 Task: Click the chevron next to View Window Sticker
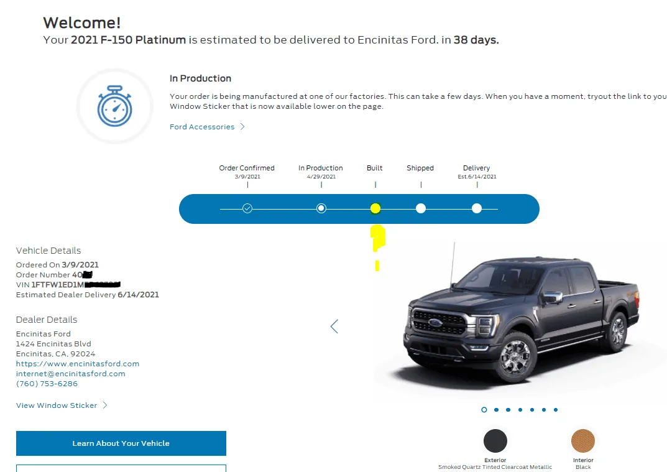click(x=105, y=405)
